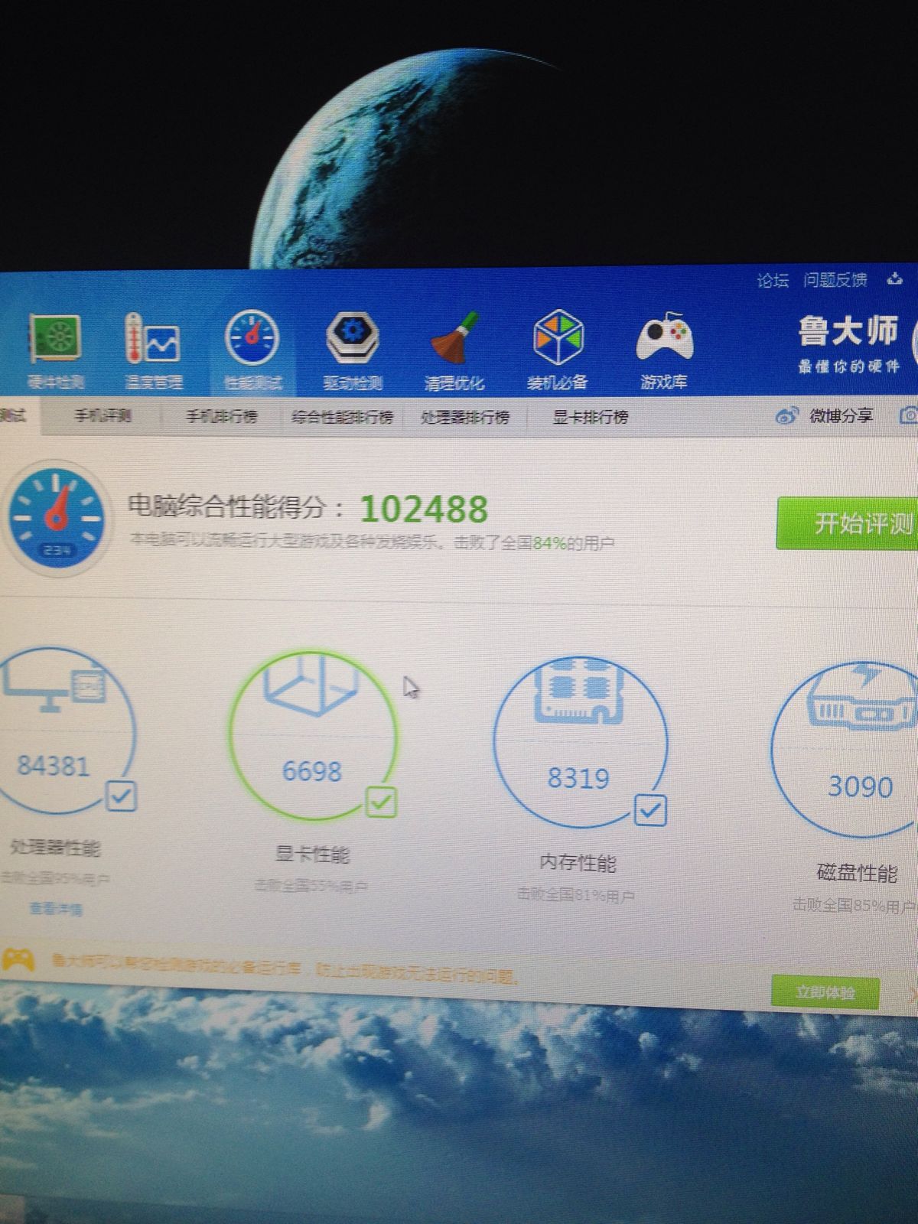Image resolution: width=918 pixels, height=1224 pixels.
Task: Open the 温度管理 temperature management icon
Action: (x=153, y=339)
